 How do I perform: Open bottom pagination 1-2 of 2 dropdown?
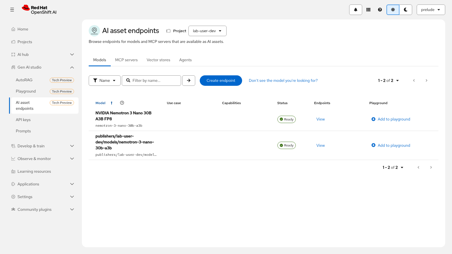pyautogui.click(x=393, y=167)
